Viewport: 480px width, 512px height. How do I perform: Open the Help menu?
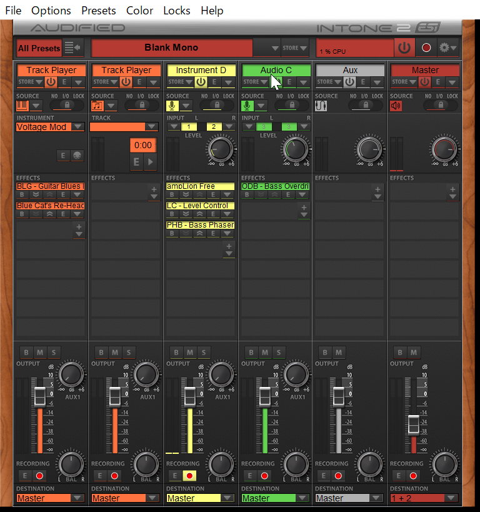pos(212,11)
